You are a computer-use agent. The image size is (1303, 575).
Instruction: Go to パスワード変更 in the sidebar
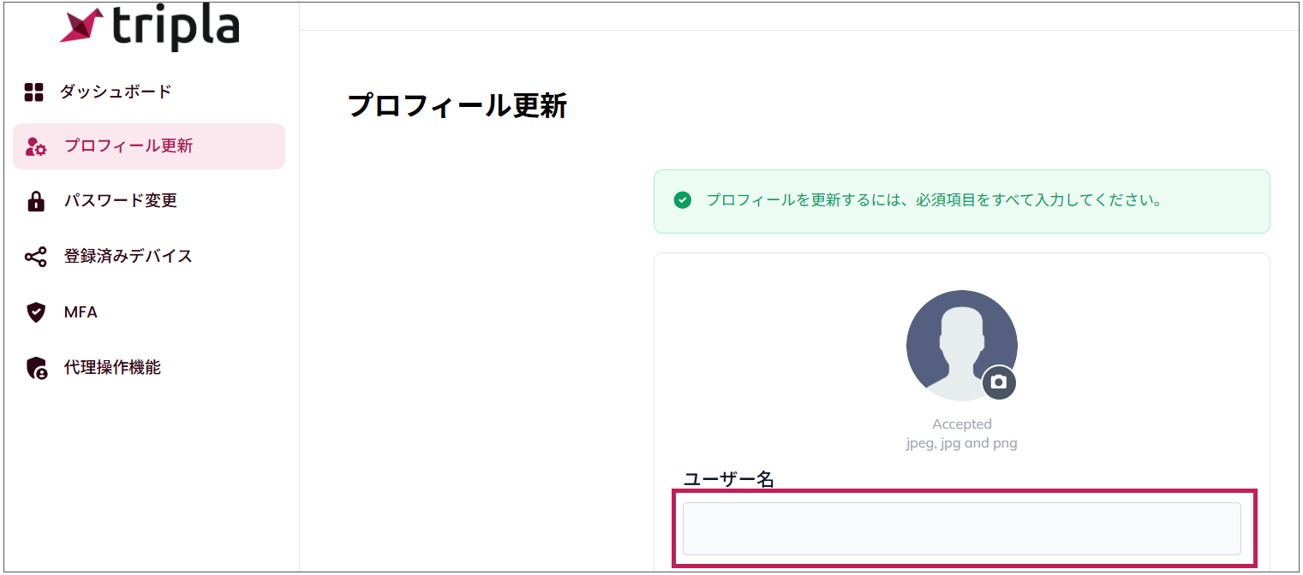[x=120, y=201]
